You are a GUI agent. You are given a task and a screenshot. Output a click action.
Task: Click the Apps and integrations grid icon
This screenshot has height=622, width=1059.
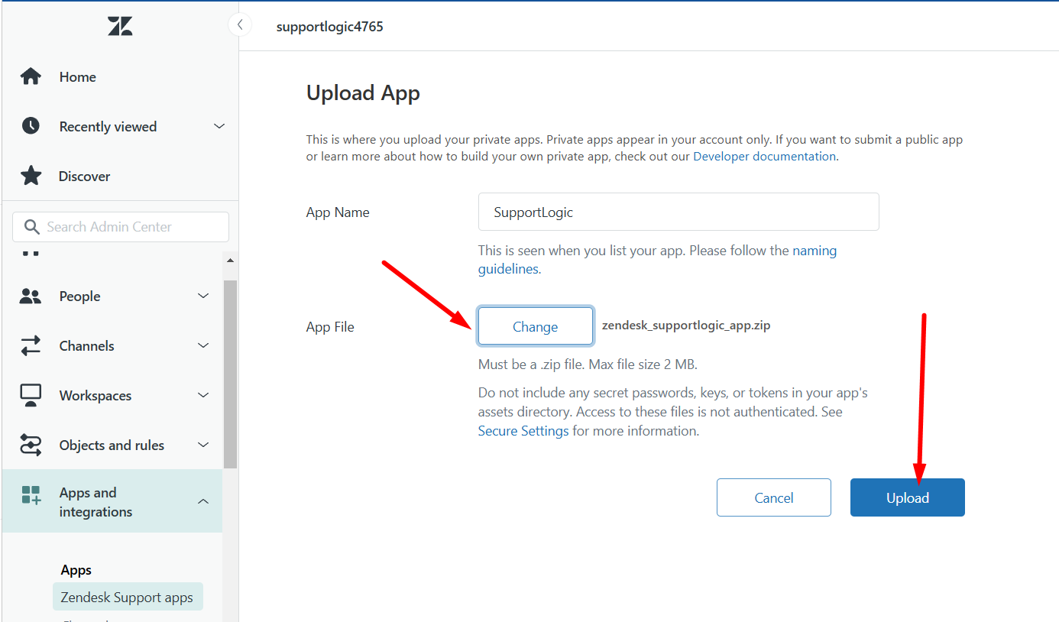(x=31, y=494)
